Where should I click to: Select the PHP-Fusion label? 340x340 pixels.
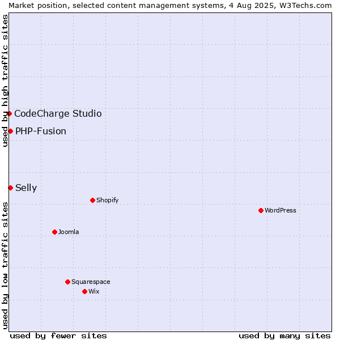(41, 131)
